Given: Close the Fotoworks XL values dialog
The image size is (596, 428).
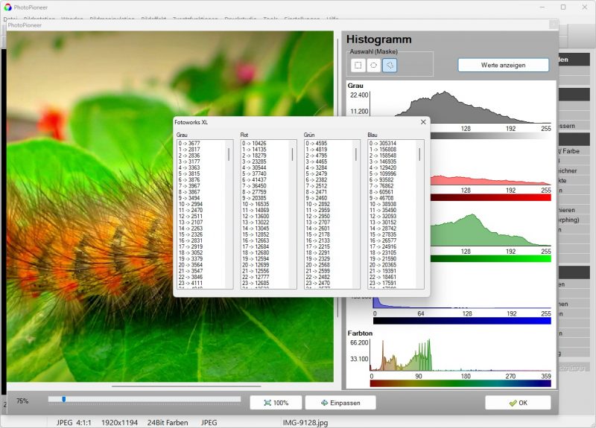Looking at the screenshot, I should click(423, 122).
